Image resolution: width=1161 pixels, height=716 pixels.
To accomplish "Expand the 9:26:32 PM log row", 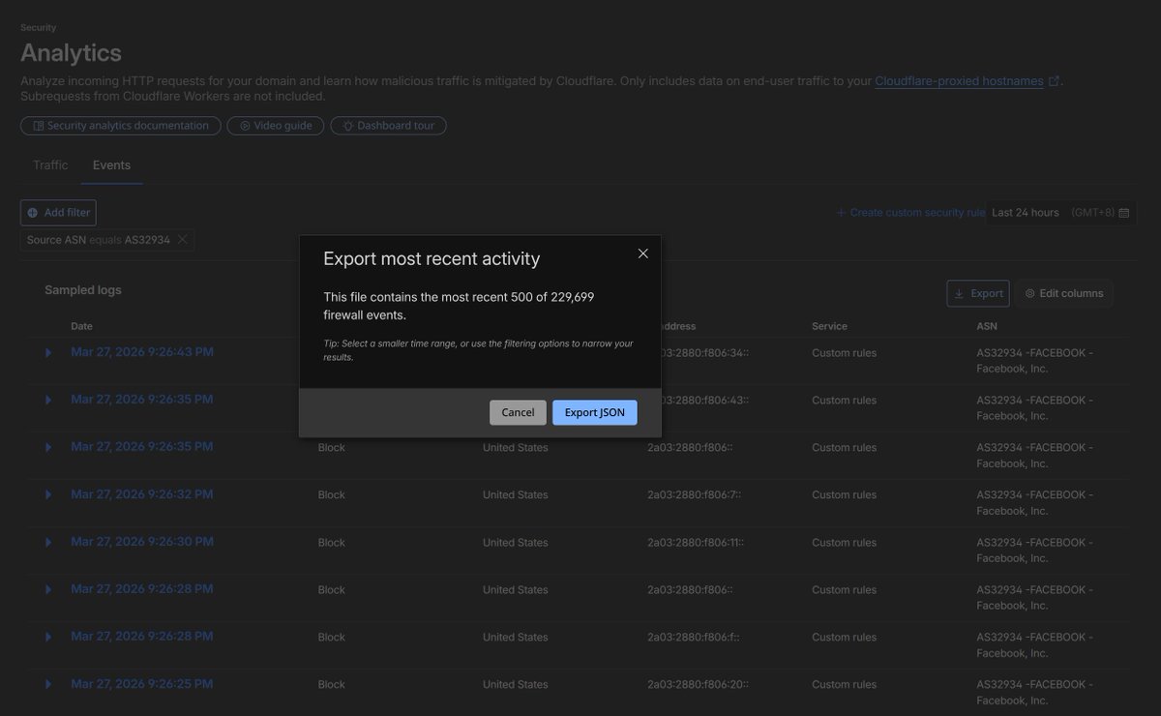I will click(48, 495).
